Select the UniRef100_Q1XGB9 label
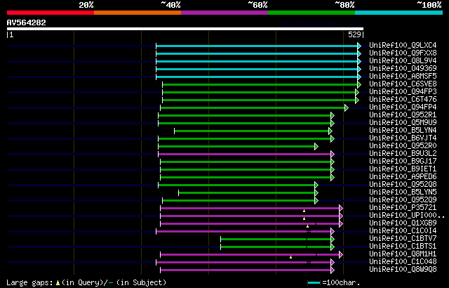449x288 pixels. click(403, 223)
